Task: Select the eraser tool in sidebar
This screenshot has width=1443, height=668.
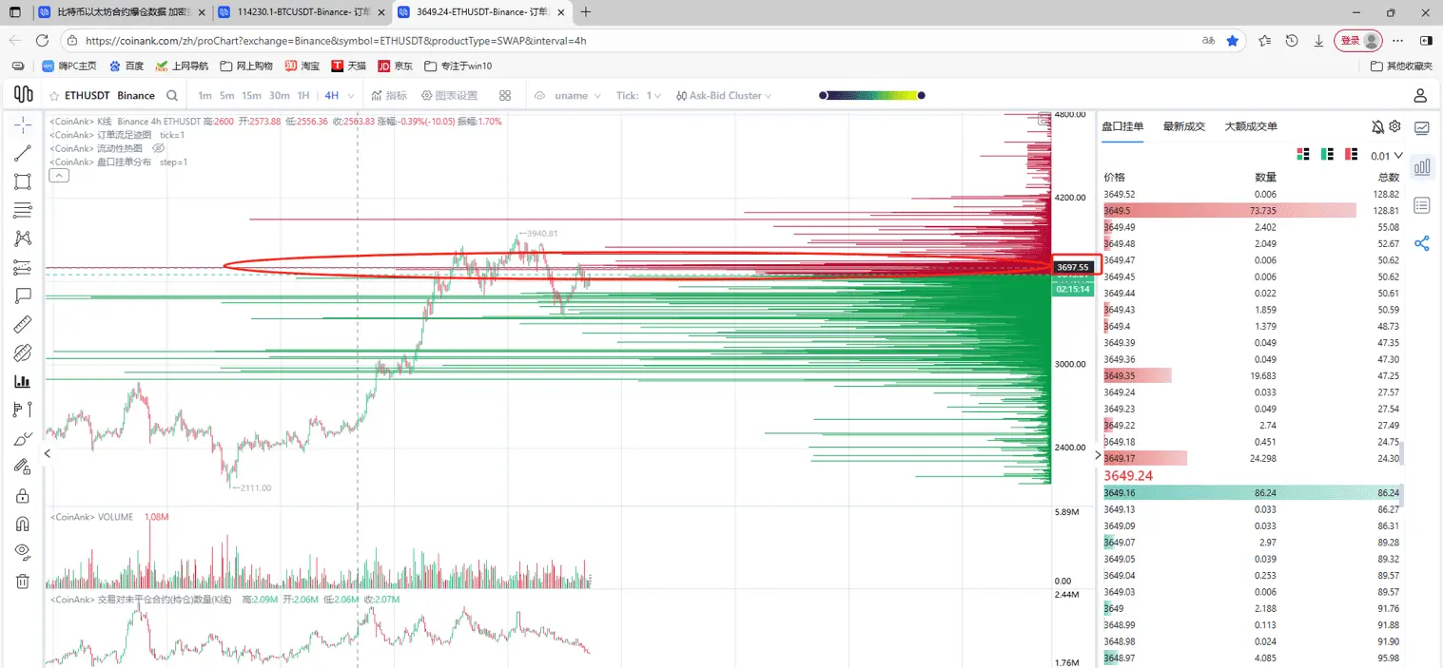Action: (x=23, y=353)
